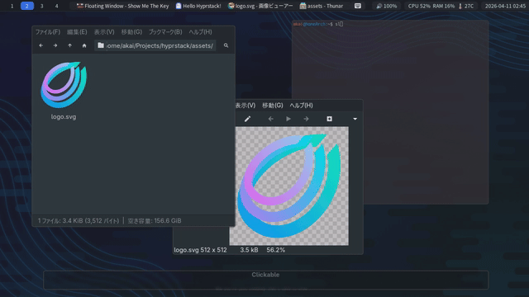The width and height of the screenshot is (529, 297).
Task: Click RAM 16% indicator
Action: point(443,6)
